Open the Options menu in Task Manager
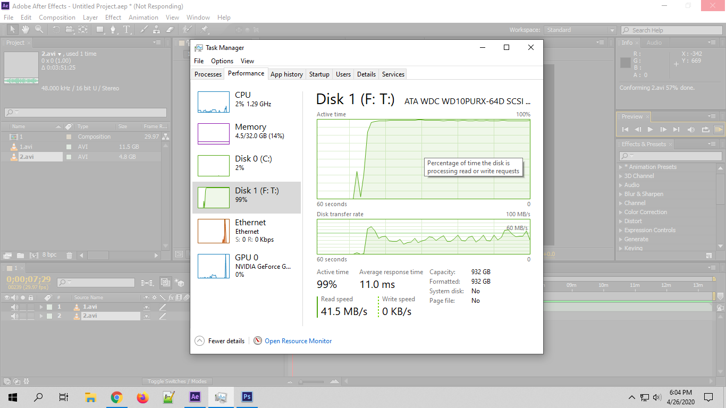The width and height of the screenshot is (726, 408). tap(222, 61)
